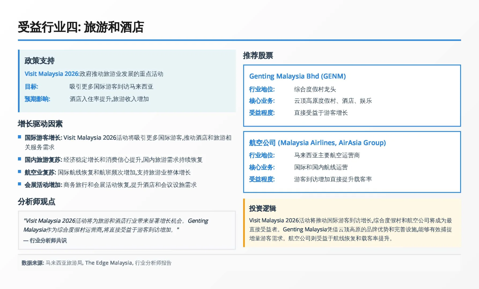Select the 投资逻辑 heading

(262, 209)
